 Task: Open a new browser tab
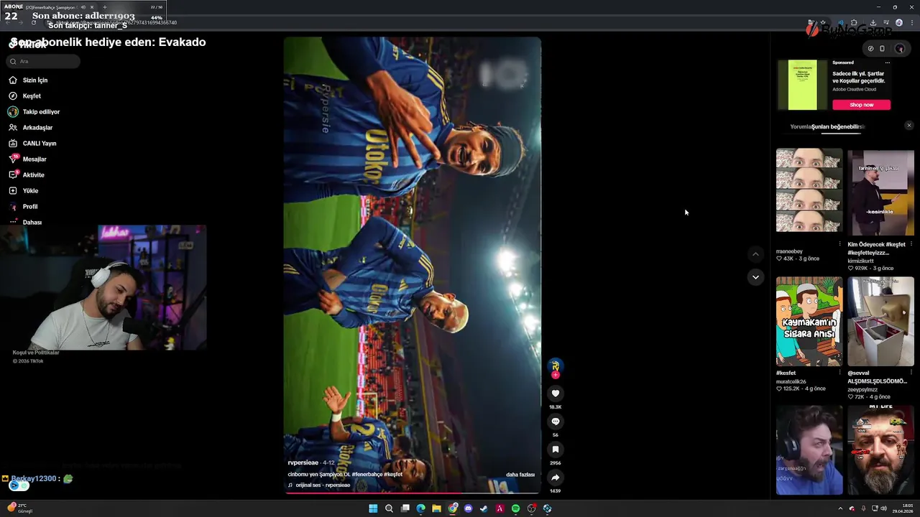pyautogui.click(x=104, y=7)
